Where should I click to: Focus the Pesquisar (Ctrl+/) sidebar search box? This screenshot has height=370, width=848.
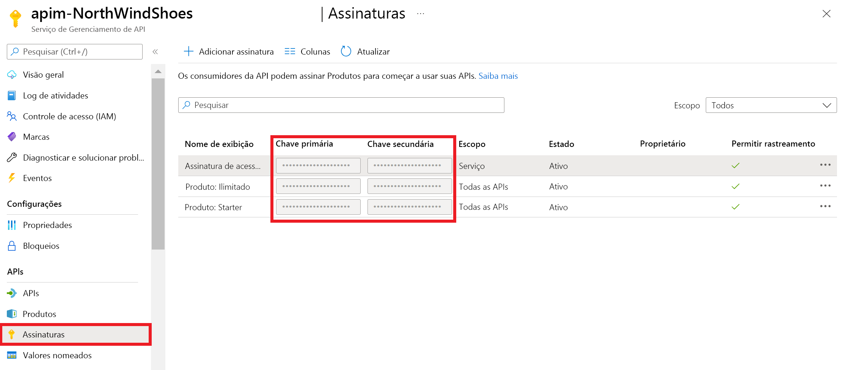(75, 52)
